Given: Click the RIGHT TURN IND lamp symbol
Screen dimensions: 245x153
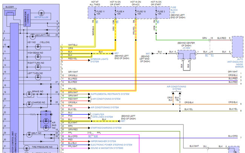Looking at the screenshot, I should point(38,67).
